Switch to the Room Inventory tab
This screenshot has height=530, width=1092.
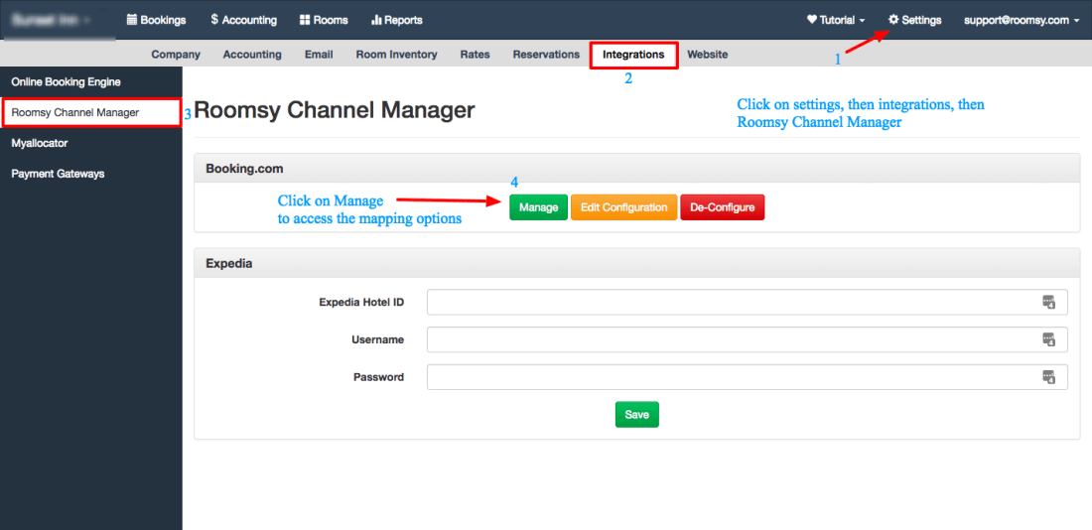pyautogui.click(x=396, y=55)
